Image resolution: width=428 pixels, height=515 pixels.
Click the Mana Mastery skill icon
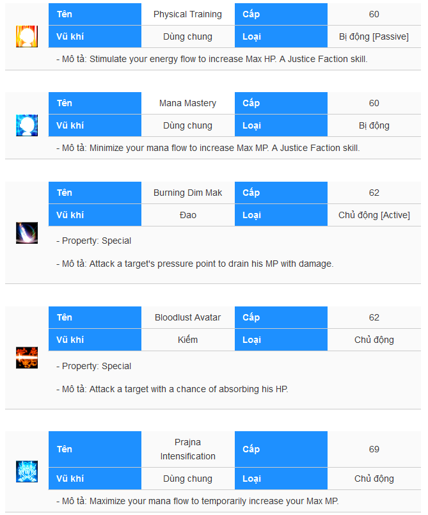[27, 125]
